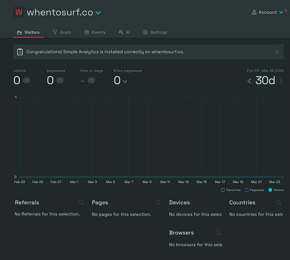
Task: Search within the Referrals panel
Action: [x=81, y=202]
